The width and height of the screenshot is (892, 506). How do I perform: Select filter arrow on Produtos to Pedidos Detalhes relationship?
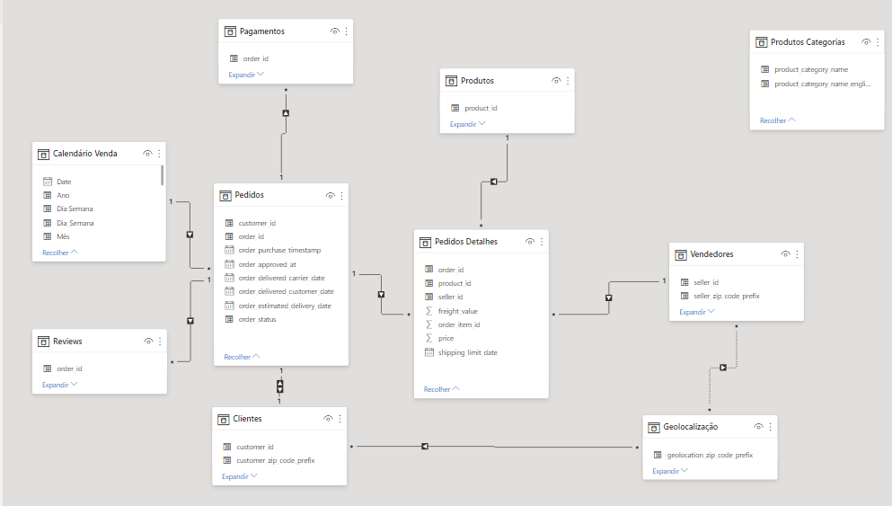click(494, 182)
